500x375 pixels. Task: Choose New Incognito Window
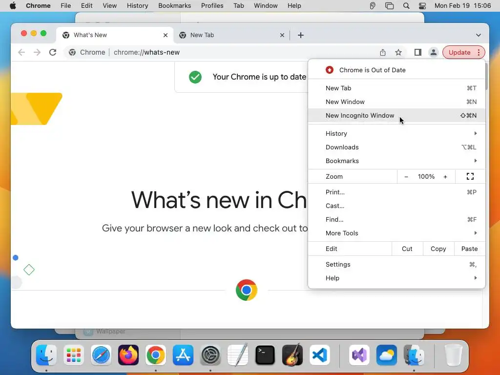[x=396, y=115]
